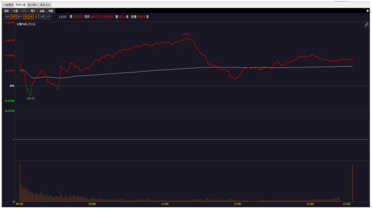Click the 224.05 day-low price marker
This screenshot has height=209, width=372.
tap(30, 98)
